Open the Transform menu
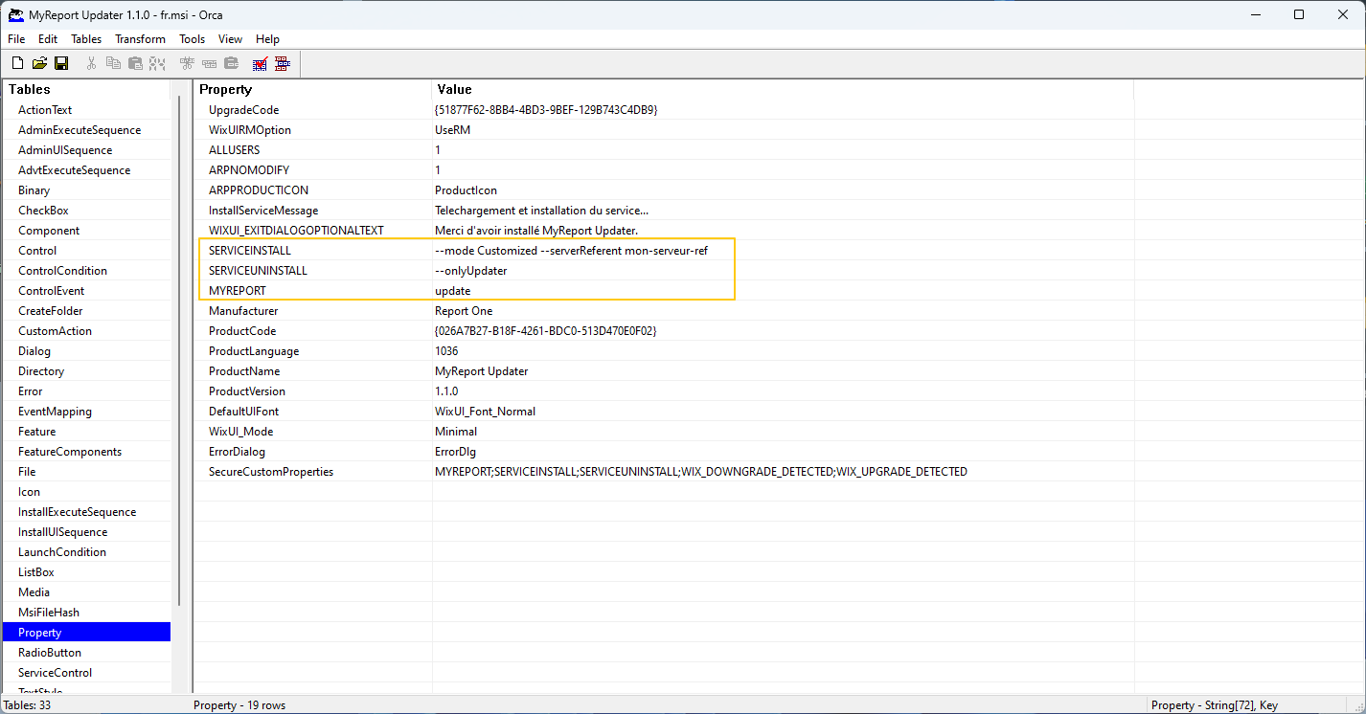This screenshot has width=1366, height=714. pyautogui.click(x=140, y=39)
